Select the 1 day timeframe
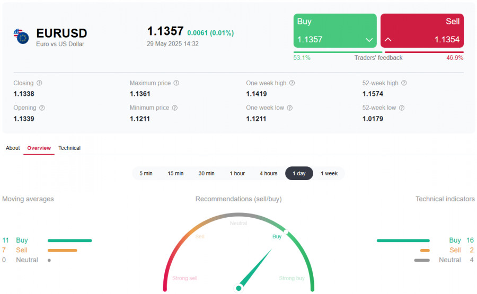Viewport: 477px width, 294px height. tap(299, 173)
